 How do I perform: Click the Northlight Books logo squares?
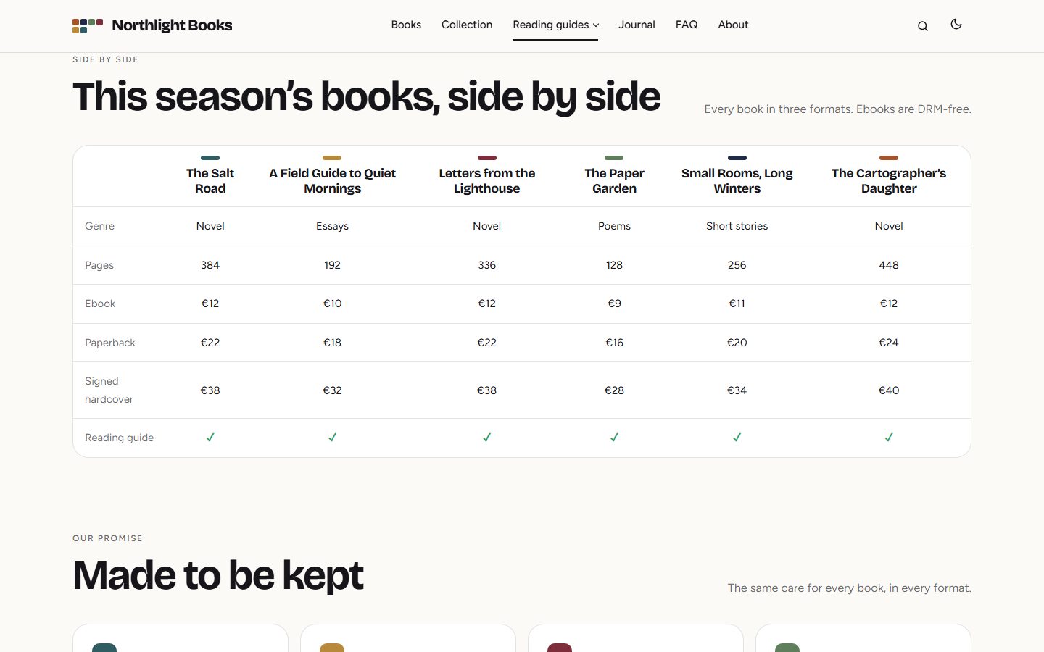coord(88,26)
